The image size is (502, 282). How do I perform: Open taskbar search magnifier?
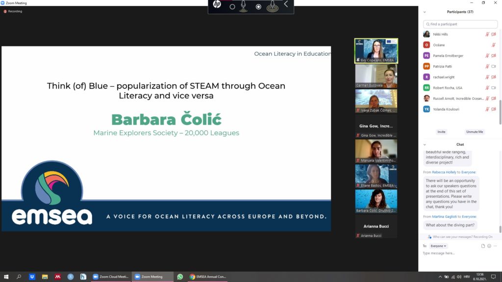[x=19, y=277]
